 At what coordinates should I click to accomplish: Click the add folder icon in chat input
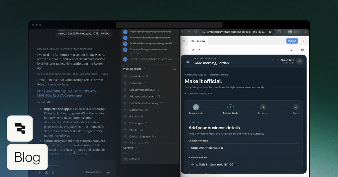click(46, 172)
